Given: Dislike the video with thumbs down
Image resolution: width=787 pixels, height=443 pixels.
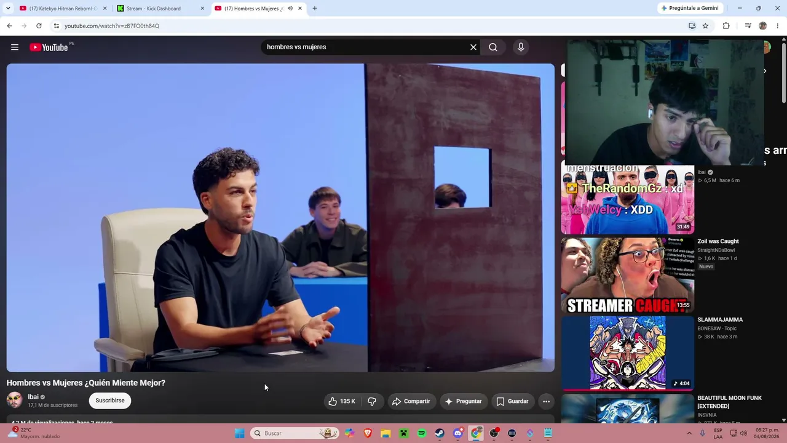Looking at the screenshot, I should click(372, 401).
